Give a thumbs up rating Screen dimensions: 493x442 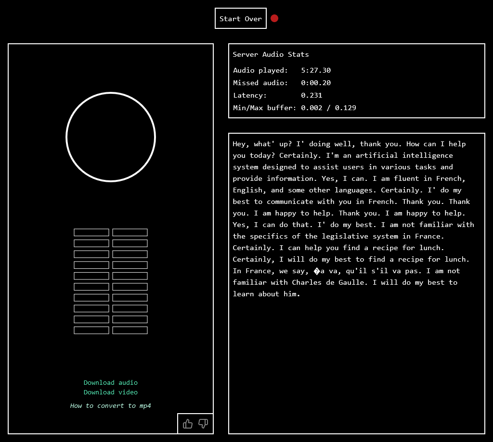[x=188, y=424]
